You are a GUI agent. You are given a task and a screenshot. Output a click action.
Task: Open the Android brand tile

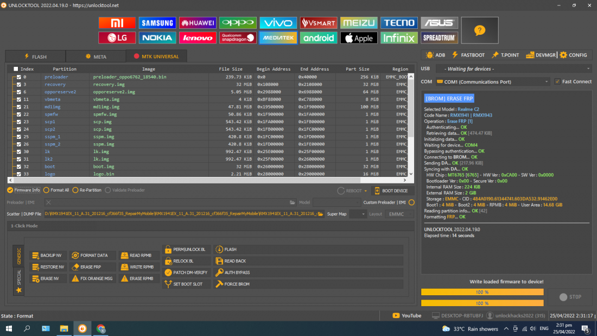(318, 37)
